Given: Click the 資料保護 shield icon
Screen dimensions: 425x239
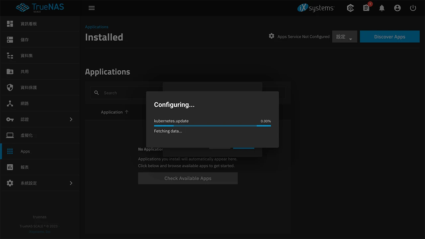Looking at the screenshot, I should pos(10,88).
